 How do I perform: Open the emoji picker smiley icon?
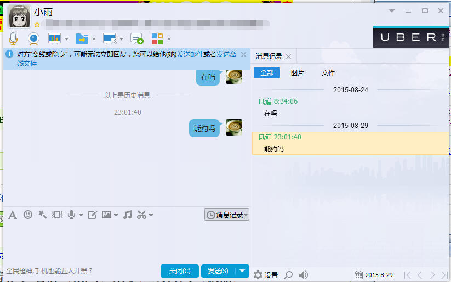28,215
